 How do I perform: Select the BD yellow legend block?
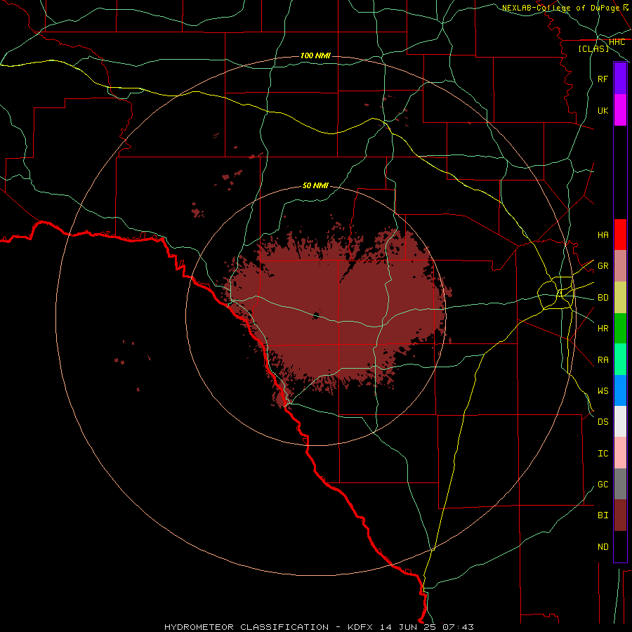[x=620, y=298]
